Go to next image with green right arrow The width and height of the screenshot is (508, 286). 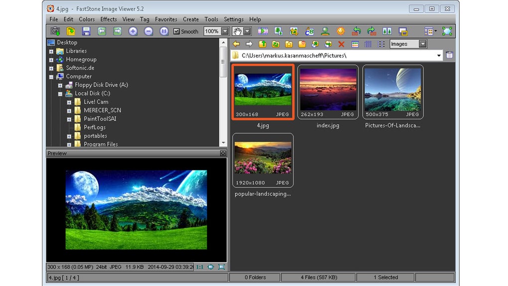click(117, 31)
